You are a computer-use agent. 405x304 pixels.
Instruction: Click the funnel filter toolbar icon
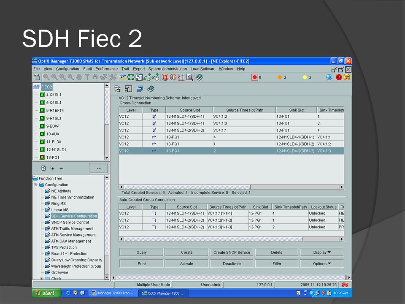tap(87, 77)
